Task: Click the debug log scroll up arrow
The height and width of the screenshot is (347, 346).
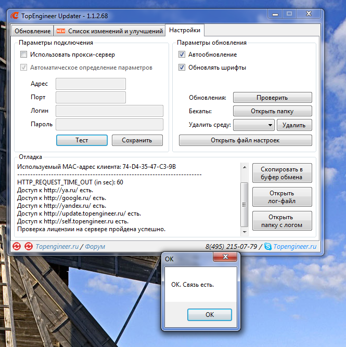Action: pos(245,167)
